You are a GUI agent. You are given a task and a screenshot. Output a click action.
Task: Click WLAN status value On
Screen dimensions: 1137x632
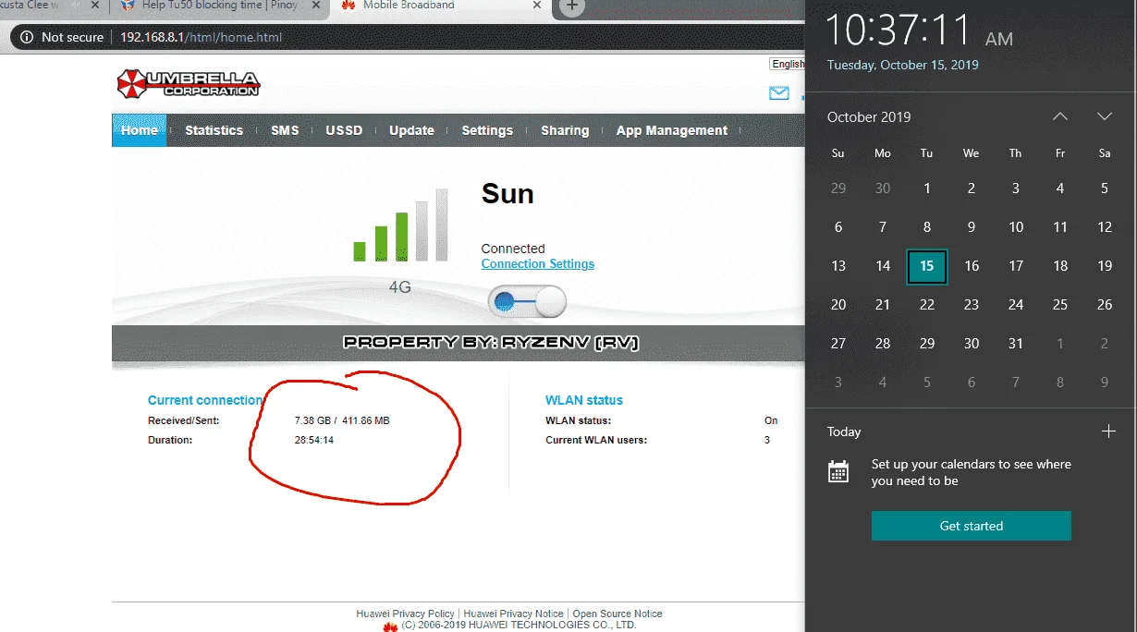[x=771, y=420]
